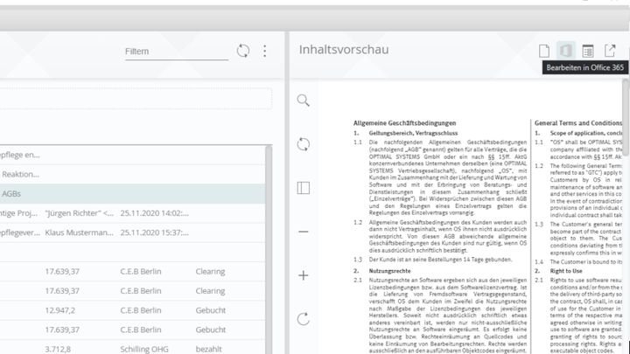
Task: Select the row ending with 'pflege en...'
Action: pyautogui.click(x=133, y=155)
